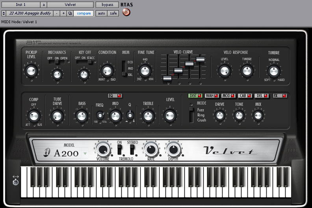Click the Velo Response Level knob
Image resolution: width=312 pixels, height=208 pixels.
225,71
